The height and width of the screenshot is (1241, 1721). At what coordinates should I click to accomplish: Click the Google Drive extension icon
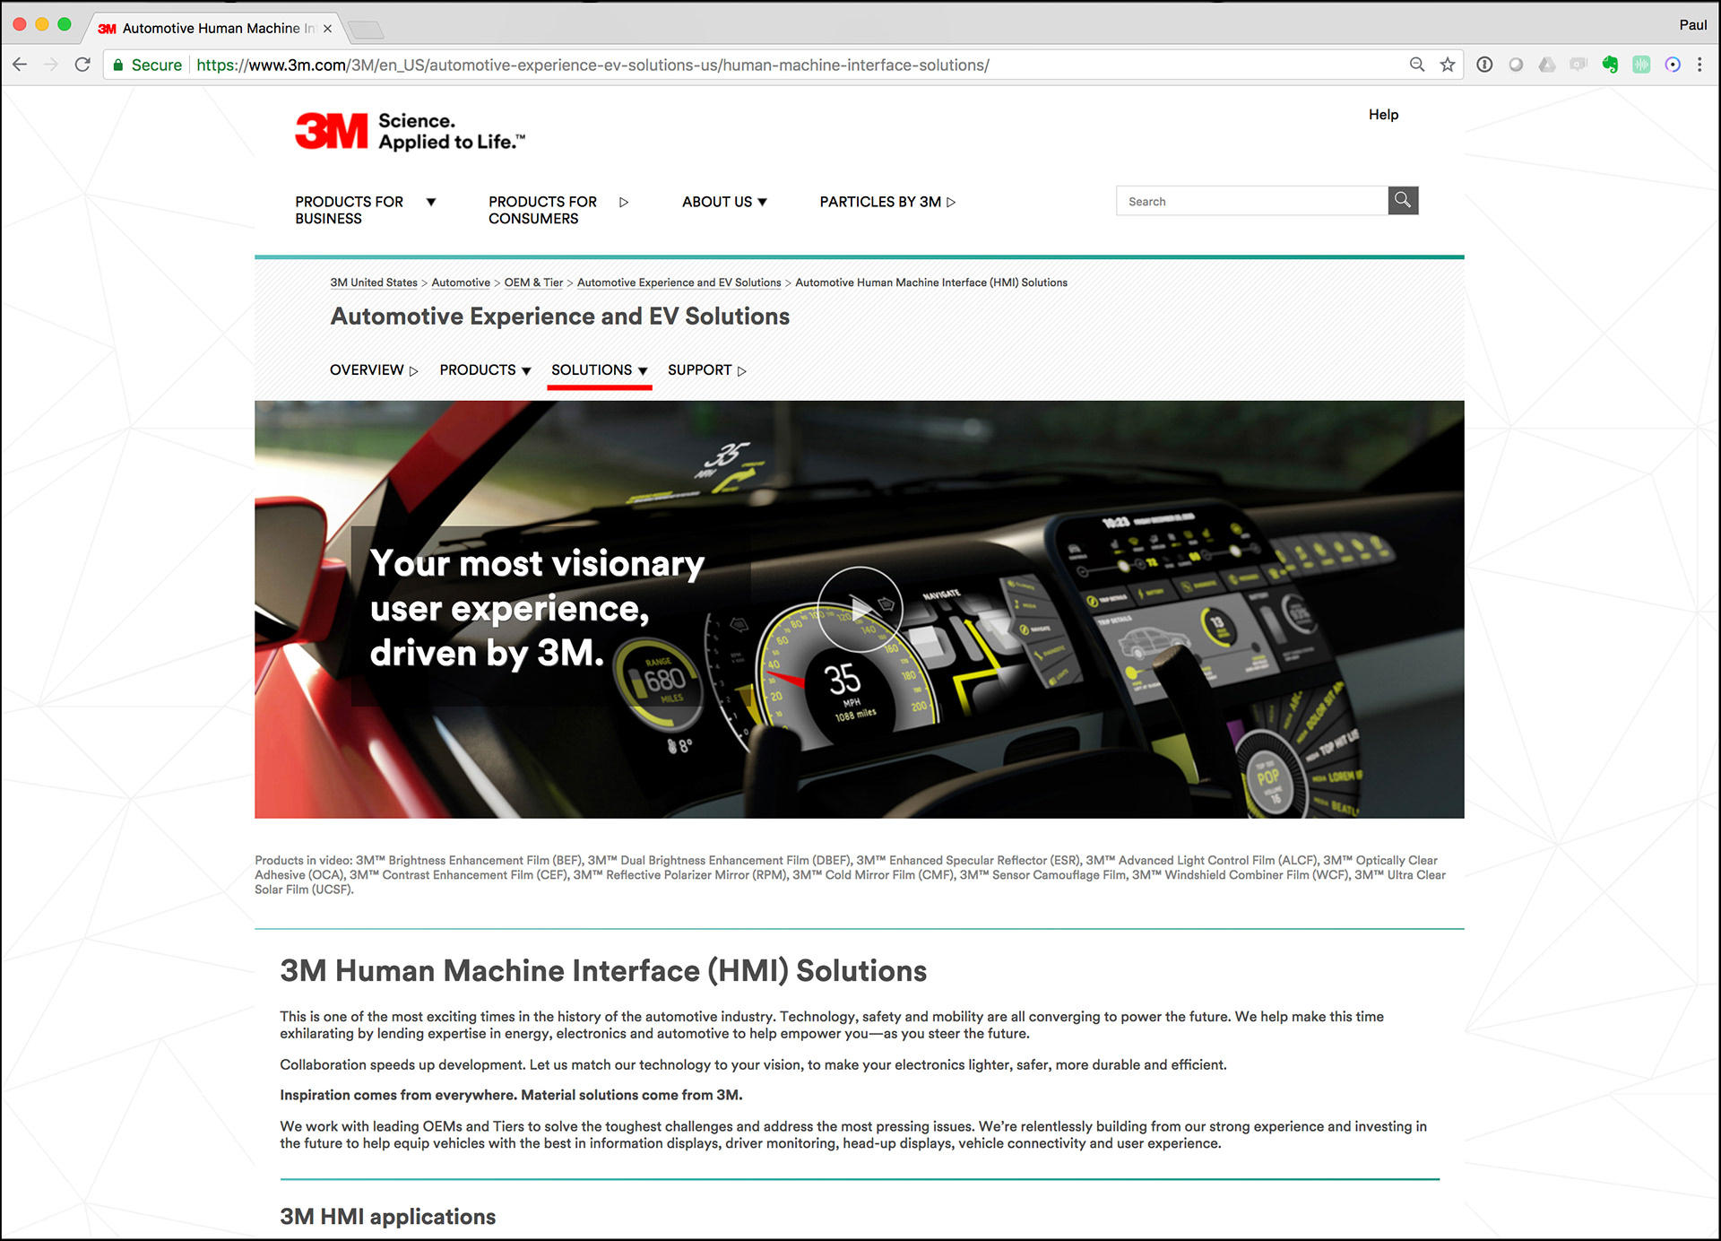click(1547, 65)
